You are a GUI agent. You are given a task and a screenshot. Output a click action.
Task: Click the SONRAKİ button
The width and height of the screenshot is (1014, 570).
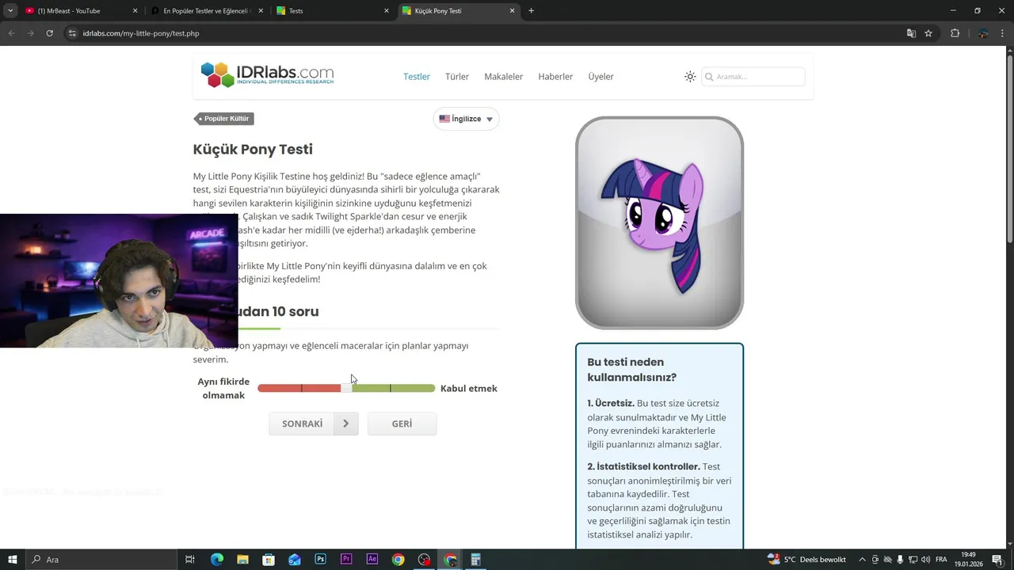[x=313, y=424]
